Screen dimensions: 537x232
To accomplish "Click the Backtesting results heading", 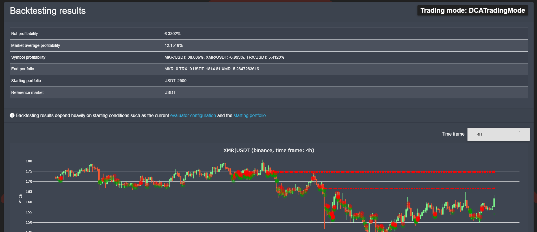I will pos(48,11).
